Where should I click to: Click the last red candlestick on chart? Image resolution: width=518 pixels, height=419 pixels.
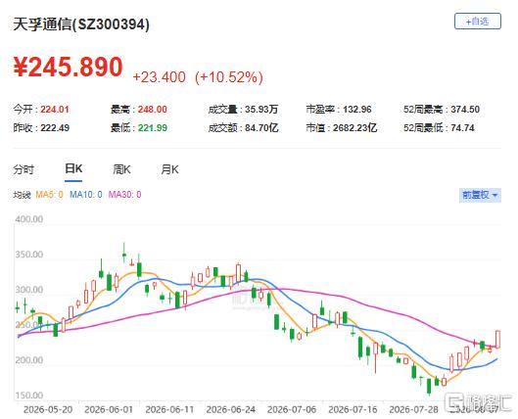[497, 339]
